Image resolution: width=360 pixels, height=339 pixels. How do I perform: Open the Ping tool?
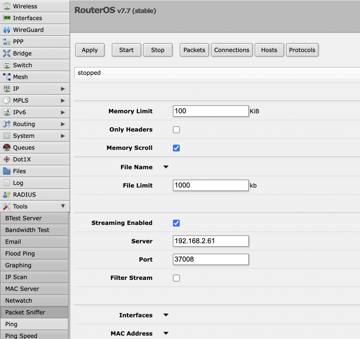(34, 324)
